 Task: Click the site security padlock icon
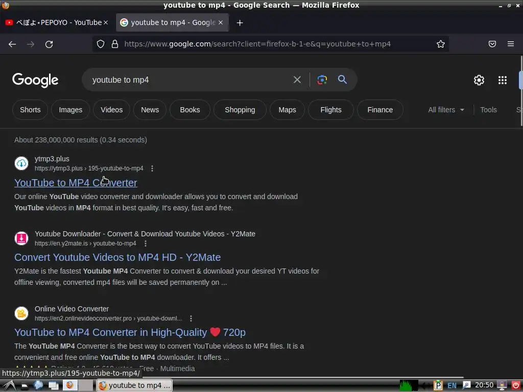click(x=115, y=44)
